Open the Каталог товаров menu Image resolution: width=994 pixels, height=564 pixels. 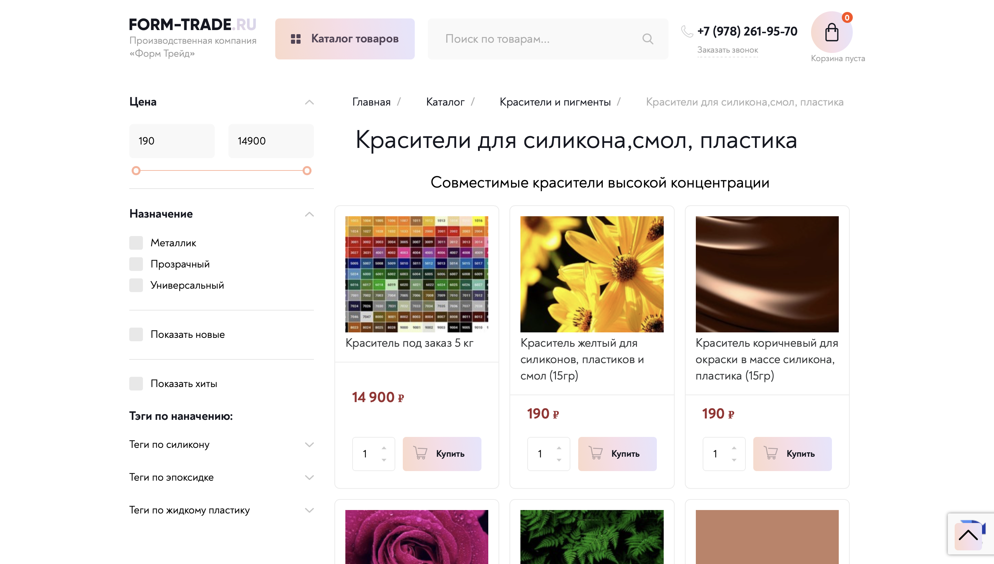coord(345,39)
